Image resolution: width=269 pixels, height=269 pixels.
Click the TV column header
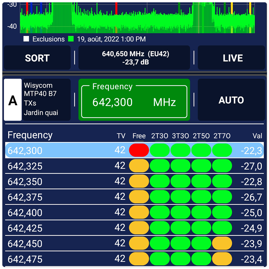click(121, 136)
